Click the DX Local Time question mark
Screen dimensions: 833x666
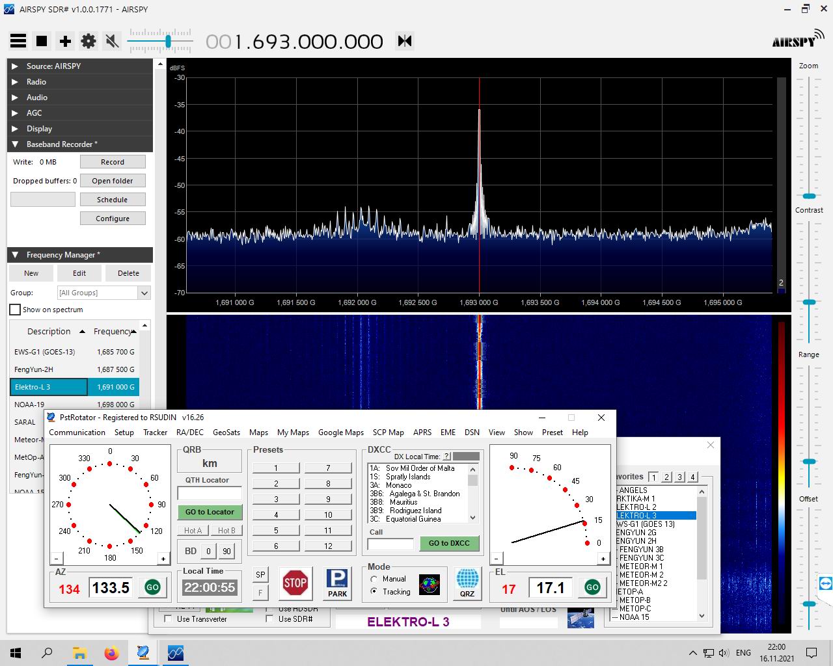coord(447,457)
